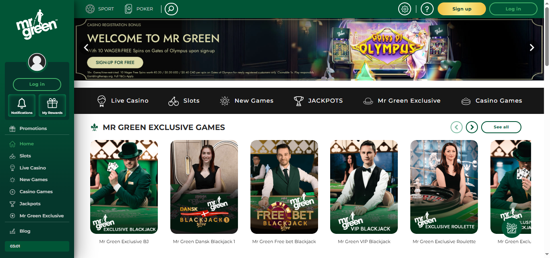Open Live Casino category tab

[123, 101]
